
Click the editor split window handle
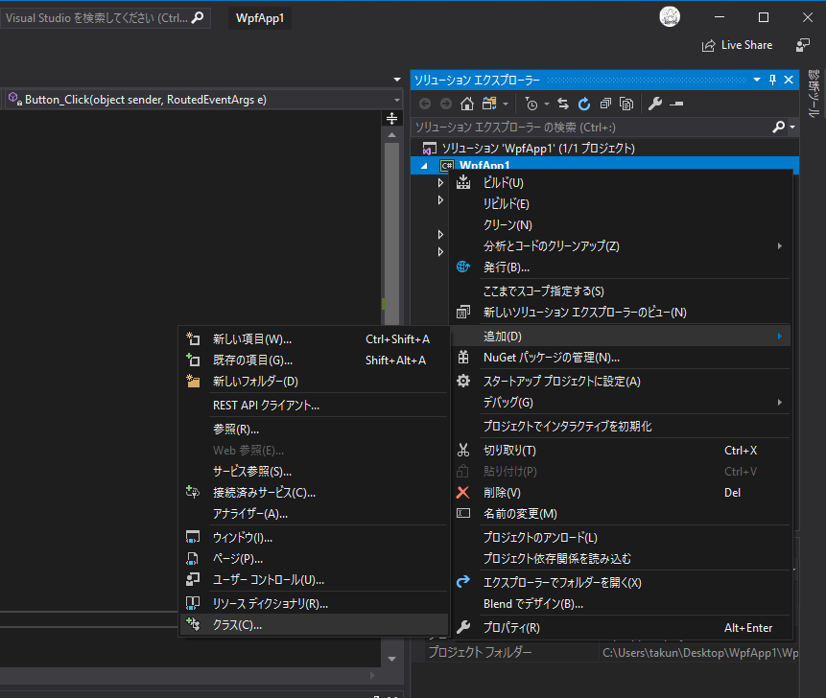tap(392, 119)
